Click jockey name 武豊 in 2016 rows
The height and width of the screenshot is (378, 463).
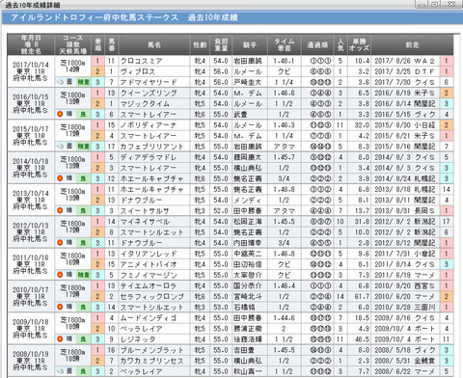tap(241, 114)
